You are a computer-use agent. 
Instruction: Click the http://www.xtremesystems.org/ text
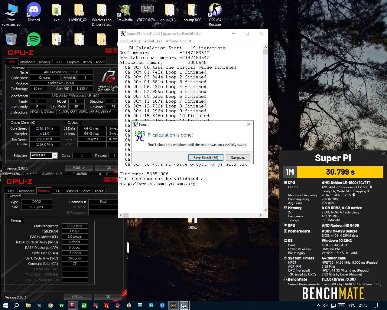click(159, 183)
